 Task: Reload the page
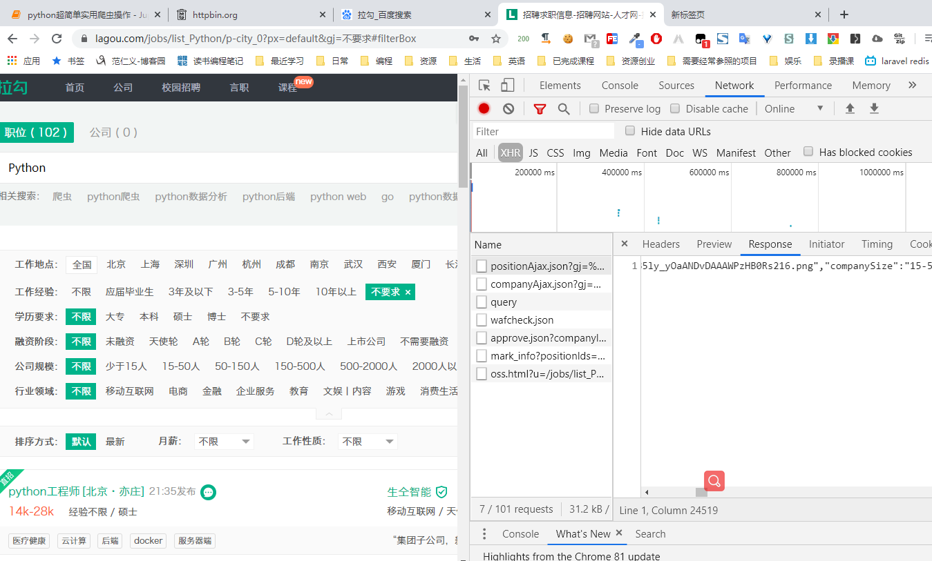click(x=57, y=39)
